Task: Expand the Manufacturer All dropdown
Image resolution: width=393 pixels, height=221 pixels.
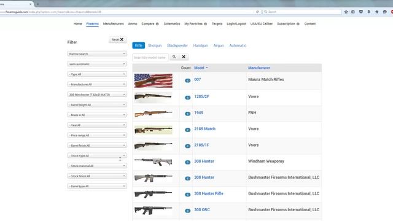Action: [x=97, y=85]
